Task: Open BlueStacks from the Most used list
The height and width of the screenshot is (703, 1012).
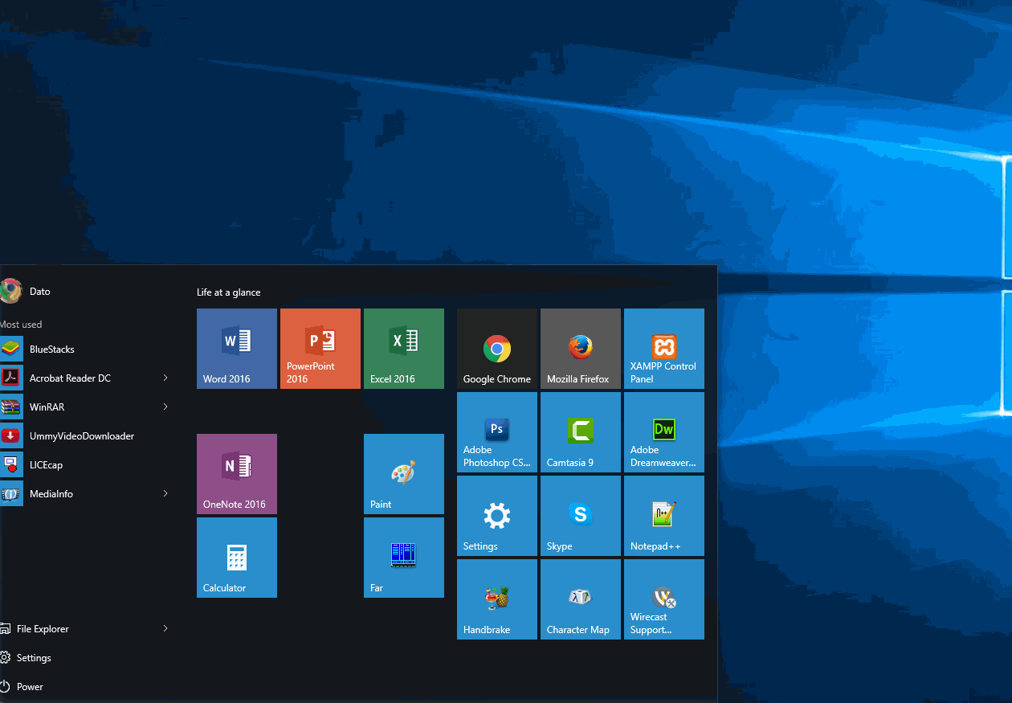Action: 88,349
